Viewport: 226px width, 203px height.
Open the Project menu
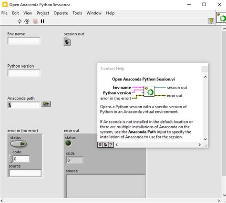click(43, 13)
